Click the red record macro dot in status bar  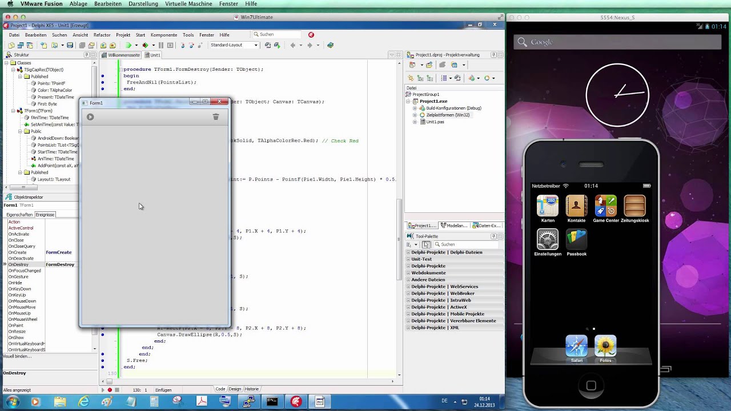(x=110, y=390)
